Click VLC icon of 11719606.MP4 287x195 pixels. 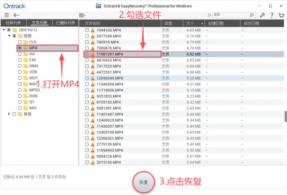[x=93, y=90]
